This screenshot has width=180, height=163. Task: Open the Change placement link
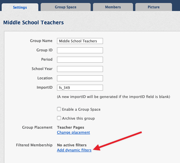(73, 132)
